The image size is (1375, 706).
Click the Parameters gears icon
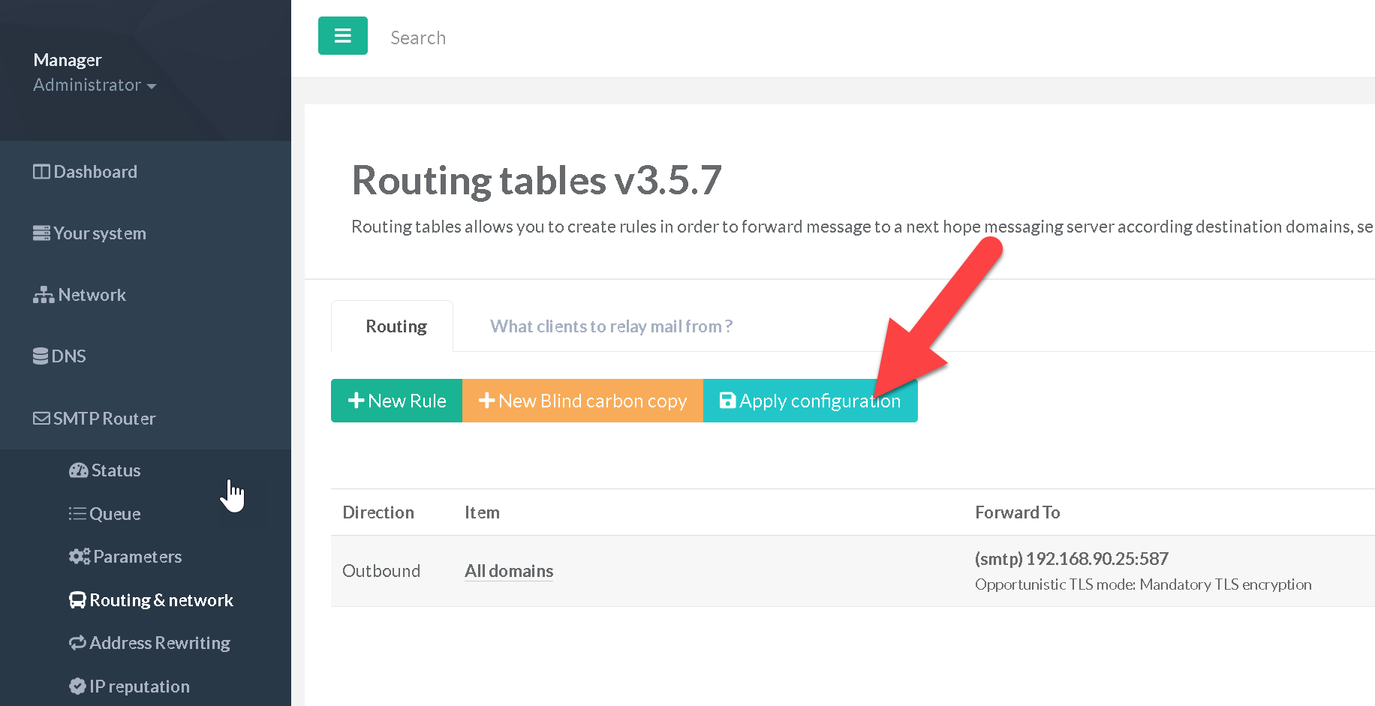(x=79, y=557)
